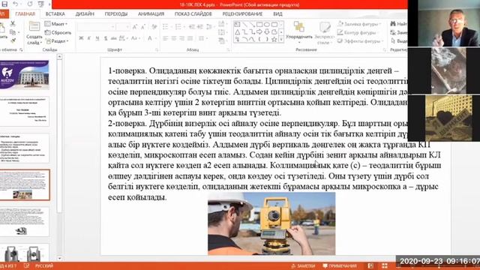
Task: Select the first slide thumbnail with Auezov building
Action: 25,74
